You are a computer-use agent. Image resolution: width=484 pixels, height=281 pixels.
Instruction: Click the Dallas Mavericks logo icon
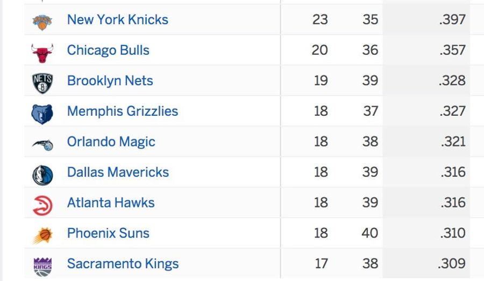[42, 175]
